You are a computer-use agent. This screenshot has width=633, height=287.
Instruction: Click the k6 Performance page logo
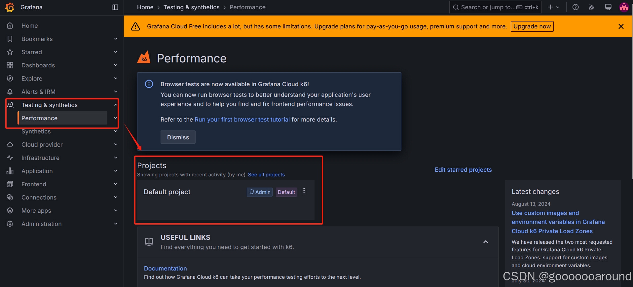tap(144, 57)
